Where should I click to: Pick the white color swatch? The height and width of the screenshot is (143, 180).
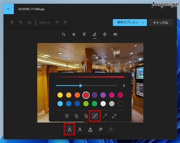pyautogui.click(x=103, y=104)
